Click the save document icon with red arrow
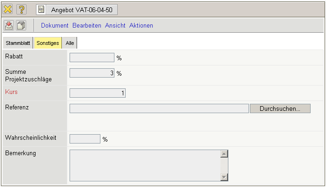The height and width of the screenshot is (187, 326). tap(9, 26)
